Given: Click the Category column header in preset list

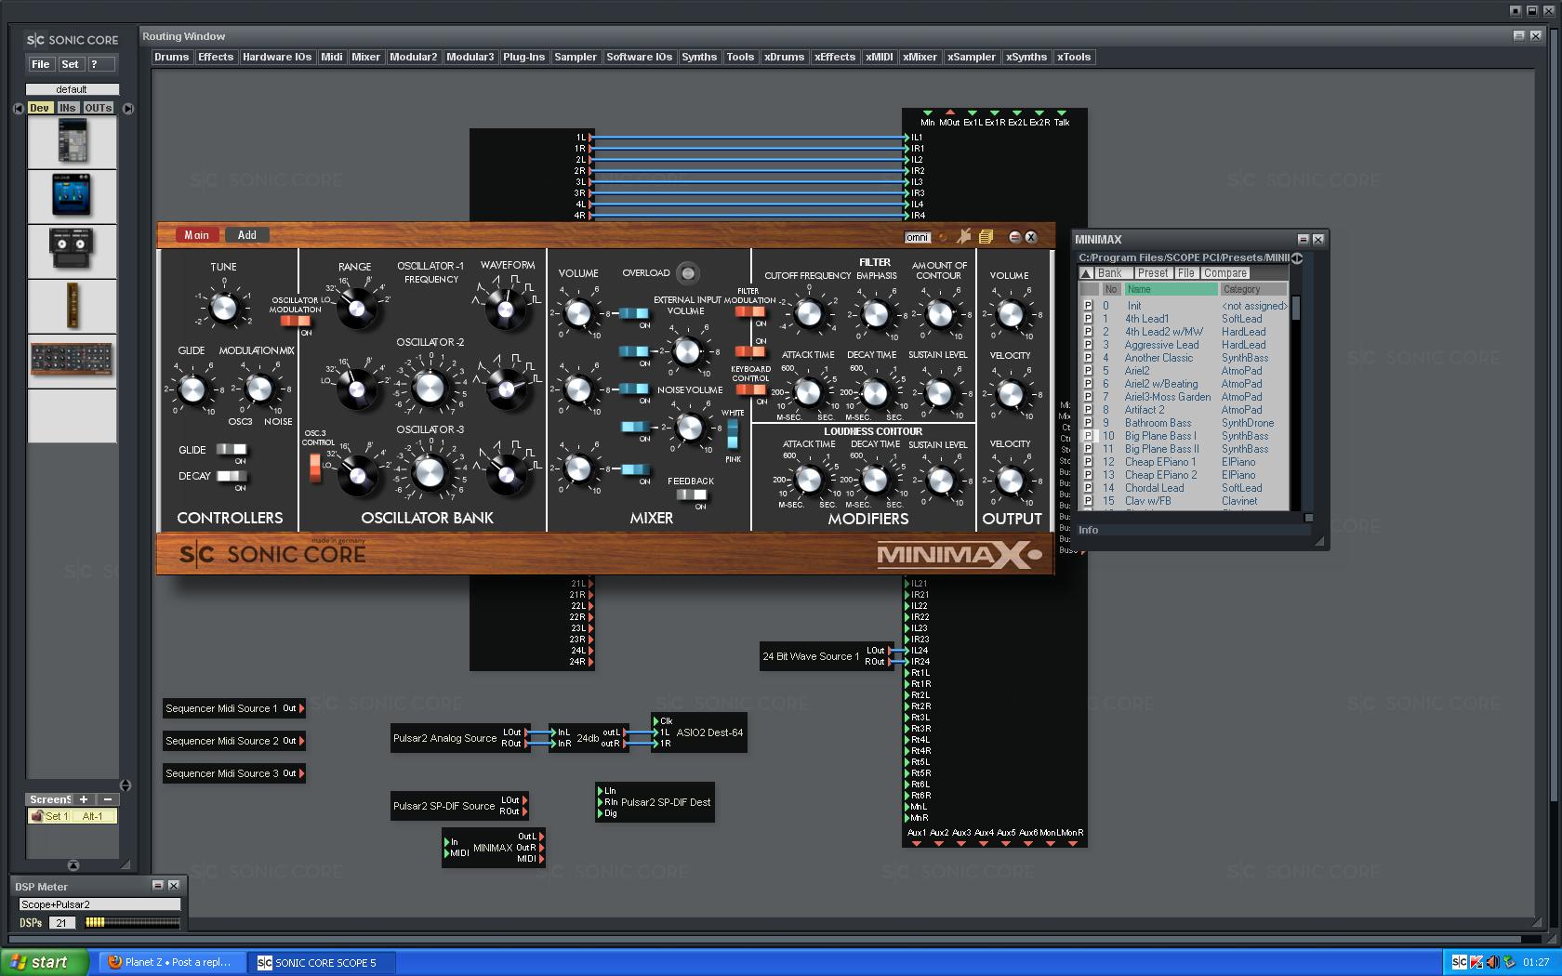Looking at the screenshot, I should click(x=1253, y=289).
